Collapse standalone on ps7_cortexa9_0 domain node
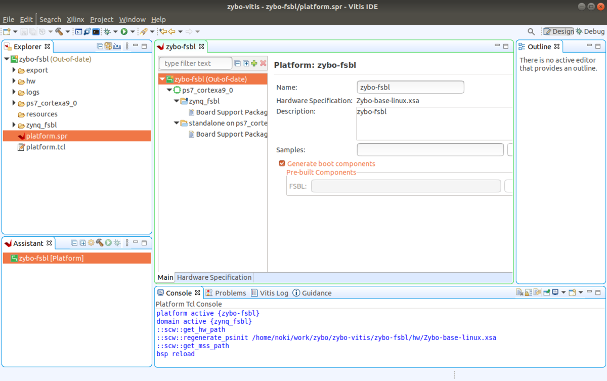 (177, 123)
